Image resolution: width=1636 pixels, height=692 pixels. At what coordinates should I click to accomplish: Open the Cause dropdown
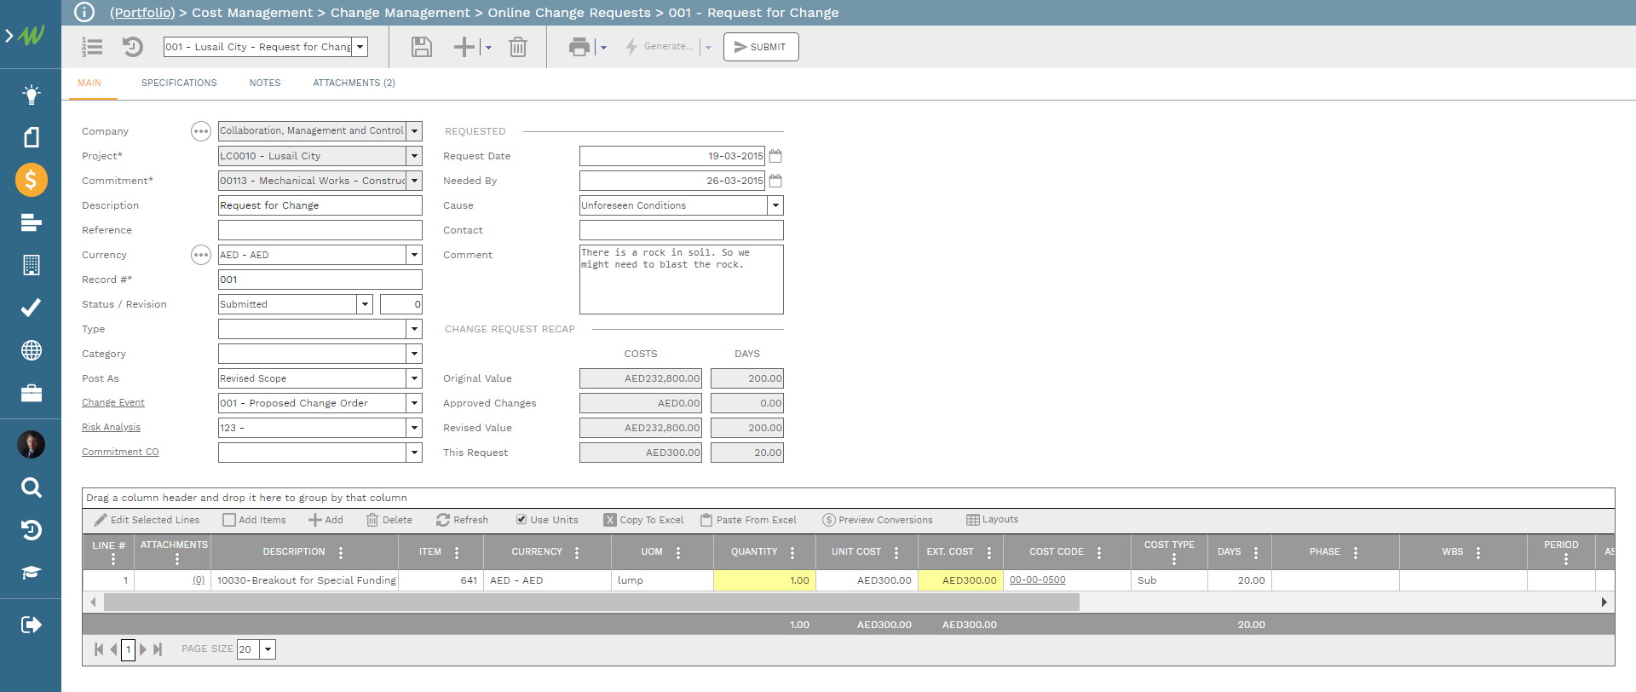775,205
